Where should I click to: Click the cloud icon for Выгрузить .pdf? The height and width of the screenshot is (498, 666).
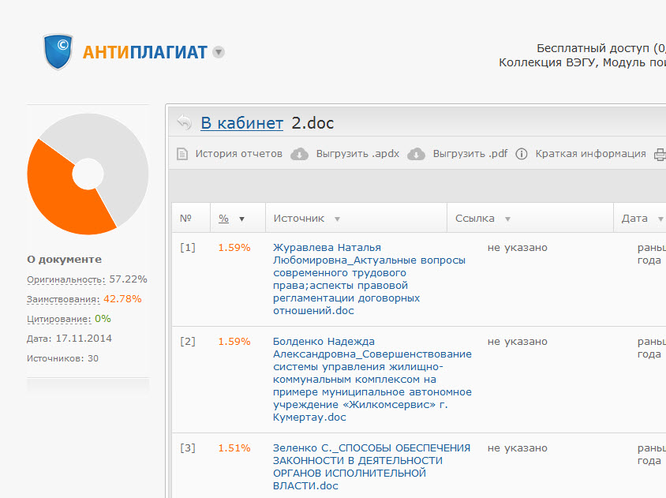point(417,154)
